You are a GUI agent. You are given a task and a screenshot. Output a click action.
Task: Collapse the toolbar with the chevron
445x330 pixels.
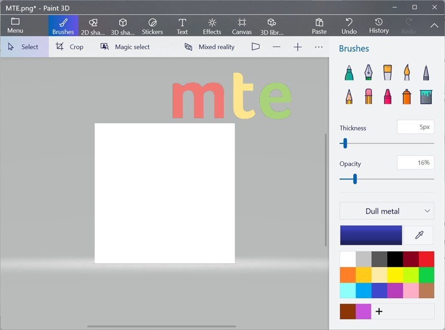click(x=434, y=26)
